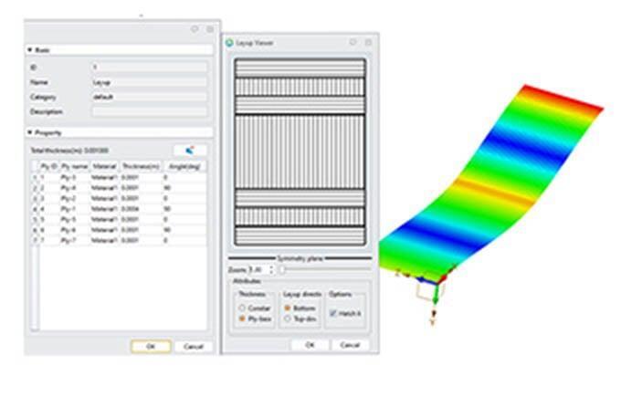The height and width of the screenshot is (407, 621).
Task: Click the Zoom spinner arrows in Layup Viewer
Action: (x=271, y=270)
